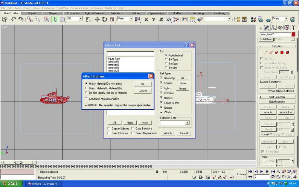Choose By Color sort option
The height and width of the screenshot is (187, 299).
166,64
